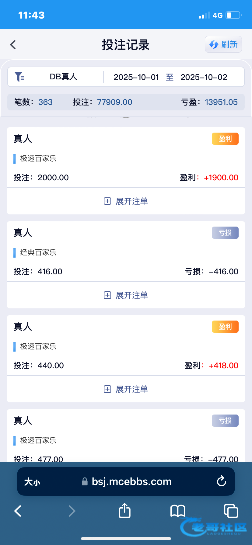This screenshot has height=545, width=252.
Task: Reload the page from the address bar
Action: 221,481
